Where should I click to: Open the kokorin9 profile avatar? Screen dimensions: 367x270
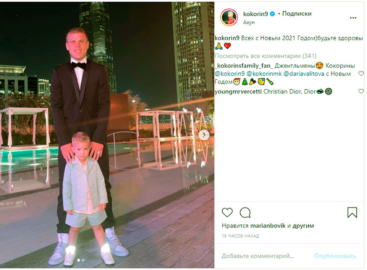229,18
